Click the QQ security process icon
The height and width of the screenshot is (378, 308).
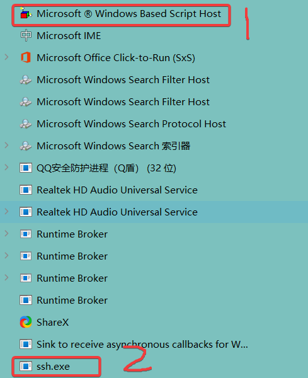[x=26, y=168]
